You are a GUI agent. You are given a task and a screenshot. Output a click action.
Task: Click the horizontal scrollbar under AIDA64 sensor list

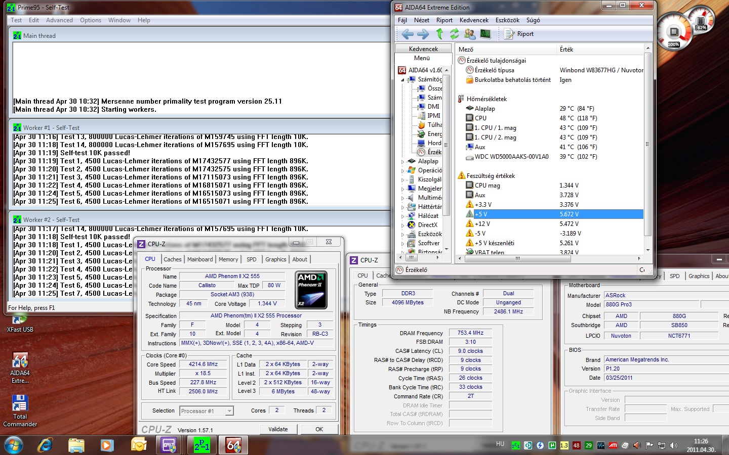pyautogui.click(x=549, y=258)
